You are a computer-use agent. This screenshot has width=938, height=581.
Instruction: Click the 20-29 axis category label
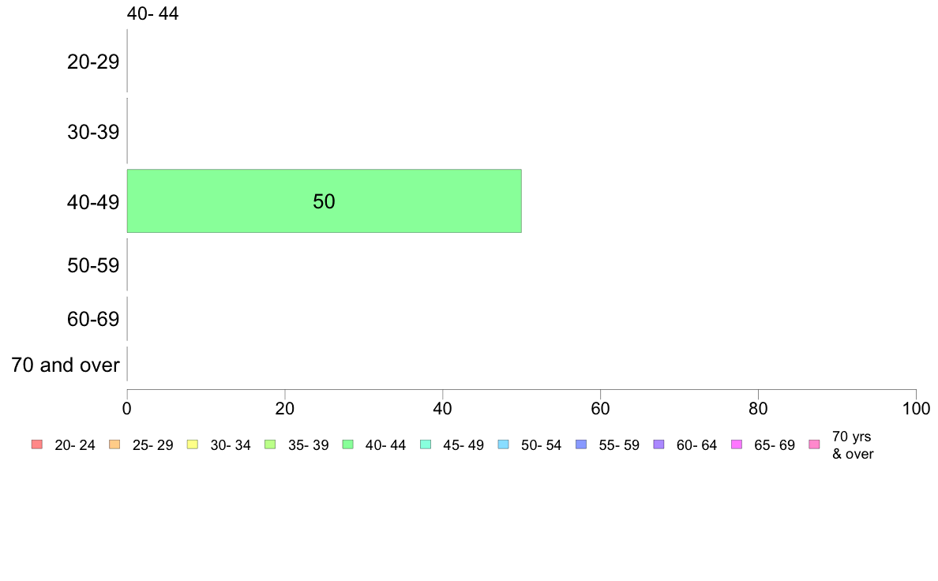(x=93, y=62)
